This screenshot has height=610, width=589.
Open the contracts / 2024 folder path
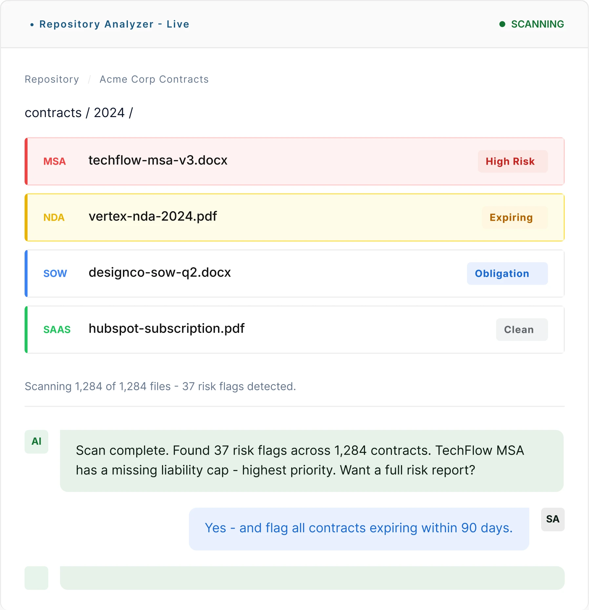point(79,112)
